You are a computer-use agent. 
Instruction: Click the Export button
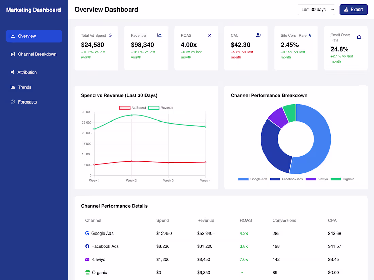pyautogui.click(x=353, y=10)
